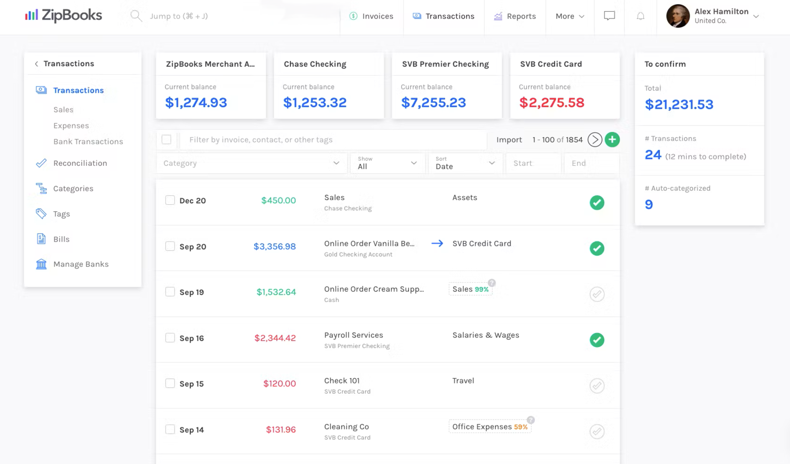Check the Sep 20 transaction checkbox
Viewport: 790px width, 464px height.
[170, 246]
